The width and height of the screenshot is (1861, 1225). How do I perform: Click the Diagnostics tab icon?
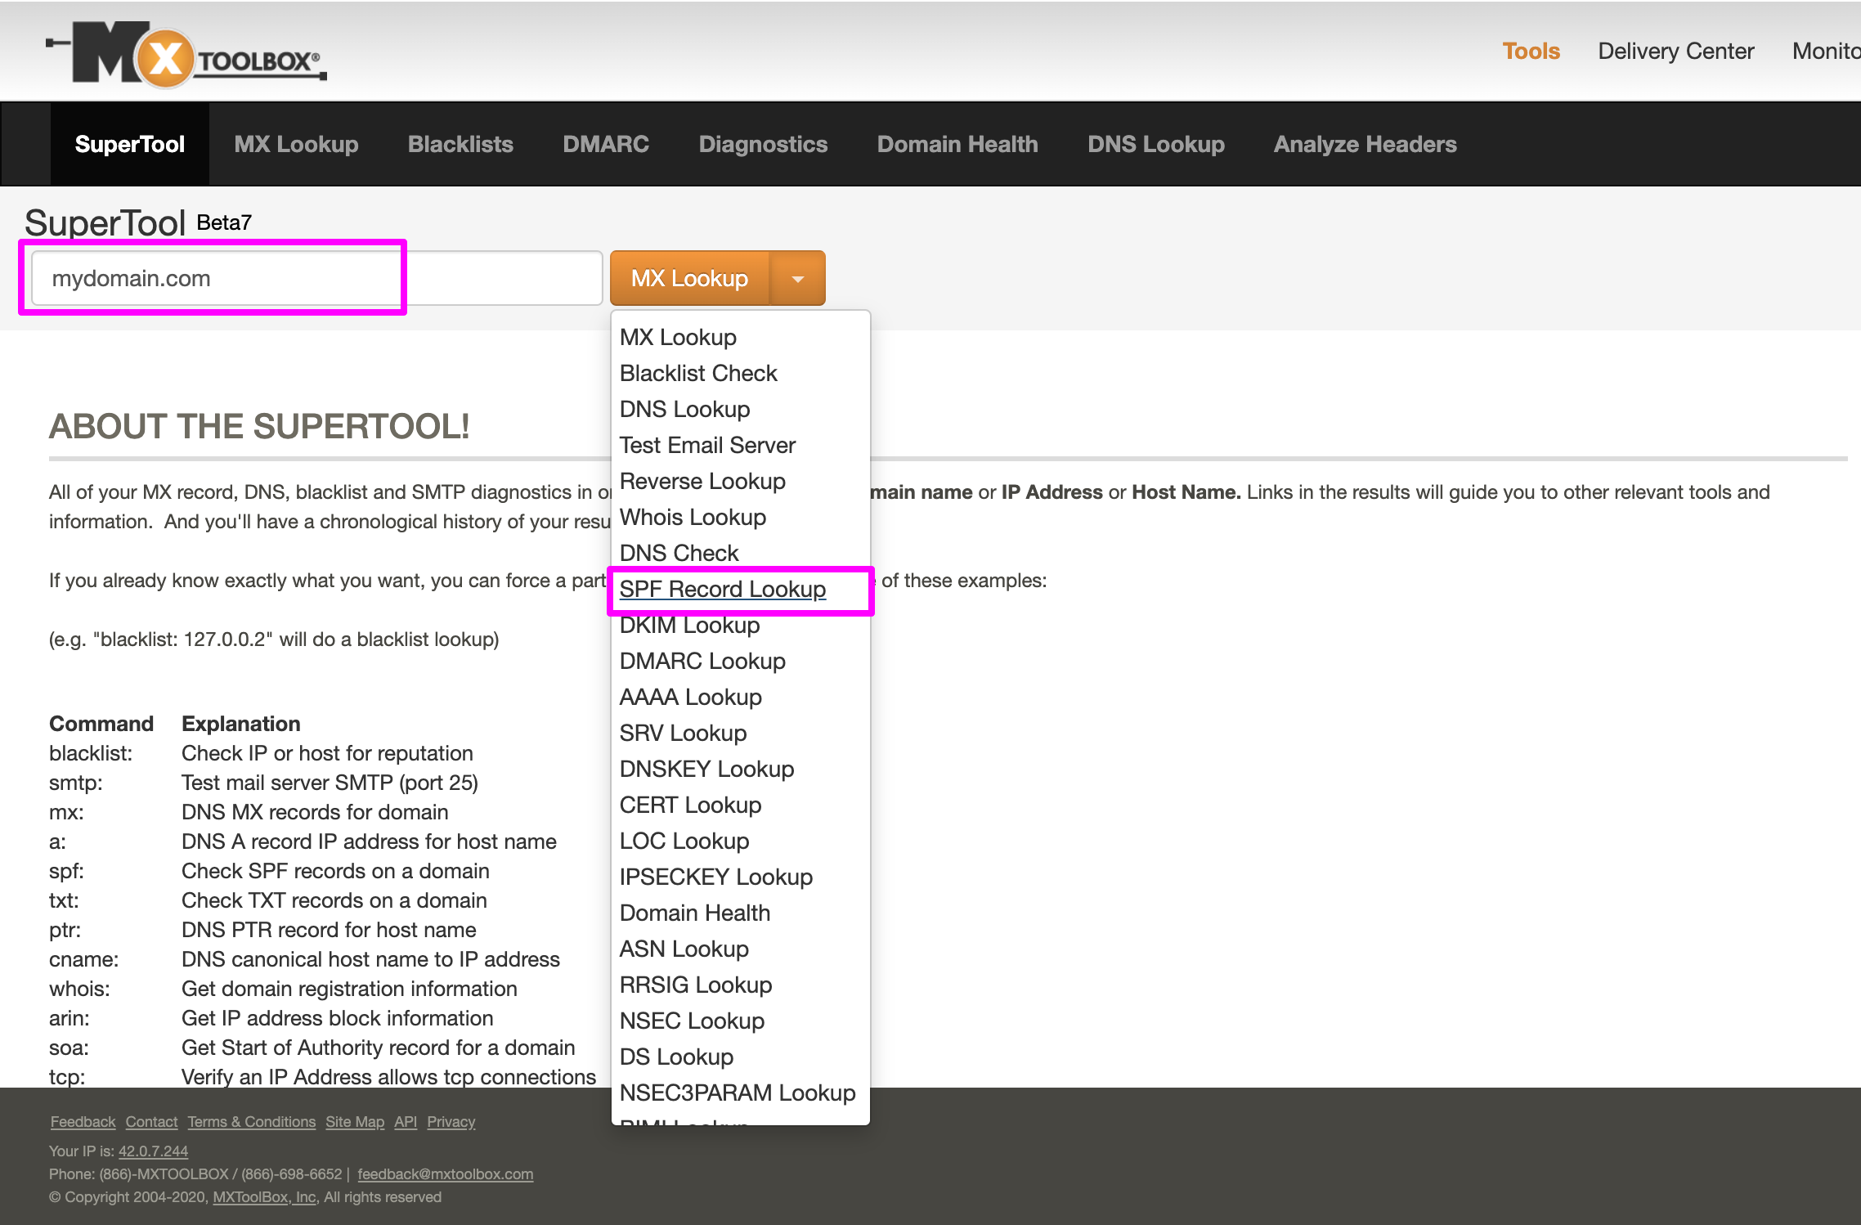[x=762, y=144]
